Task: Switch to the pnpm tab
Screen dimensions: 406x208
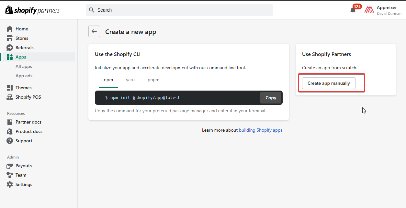Action: (153, 80)
